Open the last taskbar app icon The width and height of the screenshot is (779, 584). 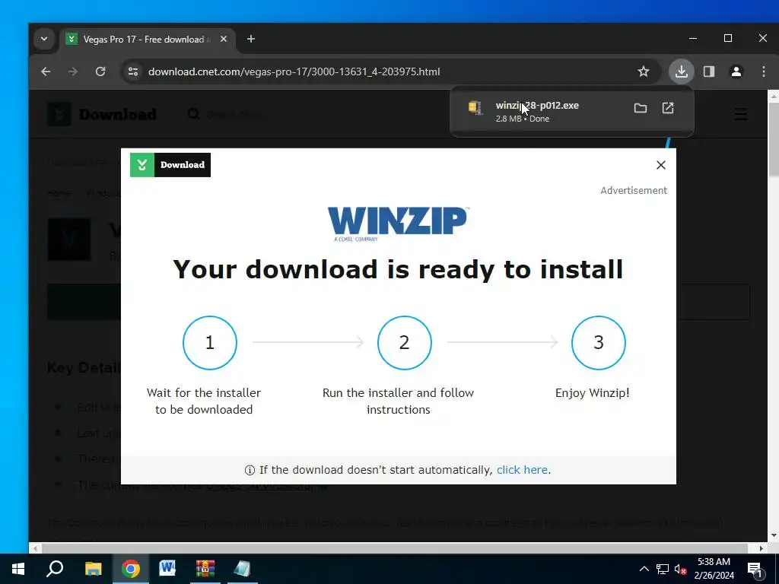point(242,569)
